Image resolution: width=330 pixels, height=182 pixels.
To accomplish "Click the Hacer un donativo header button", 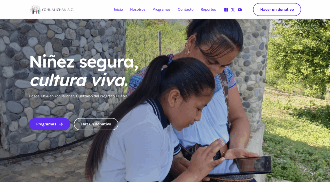I will tap(277, 9).
